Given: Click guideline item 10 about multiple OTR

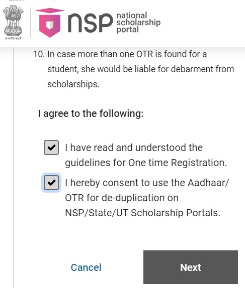Looking at the screenshot, I should (133, 69).
